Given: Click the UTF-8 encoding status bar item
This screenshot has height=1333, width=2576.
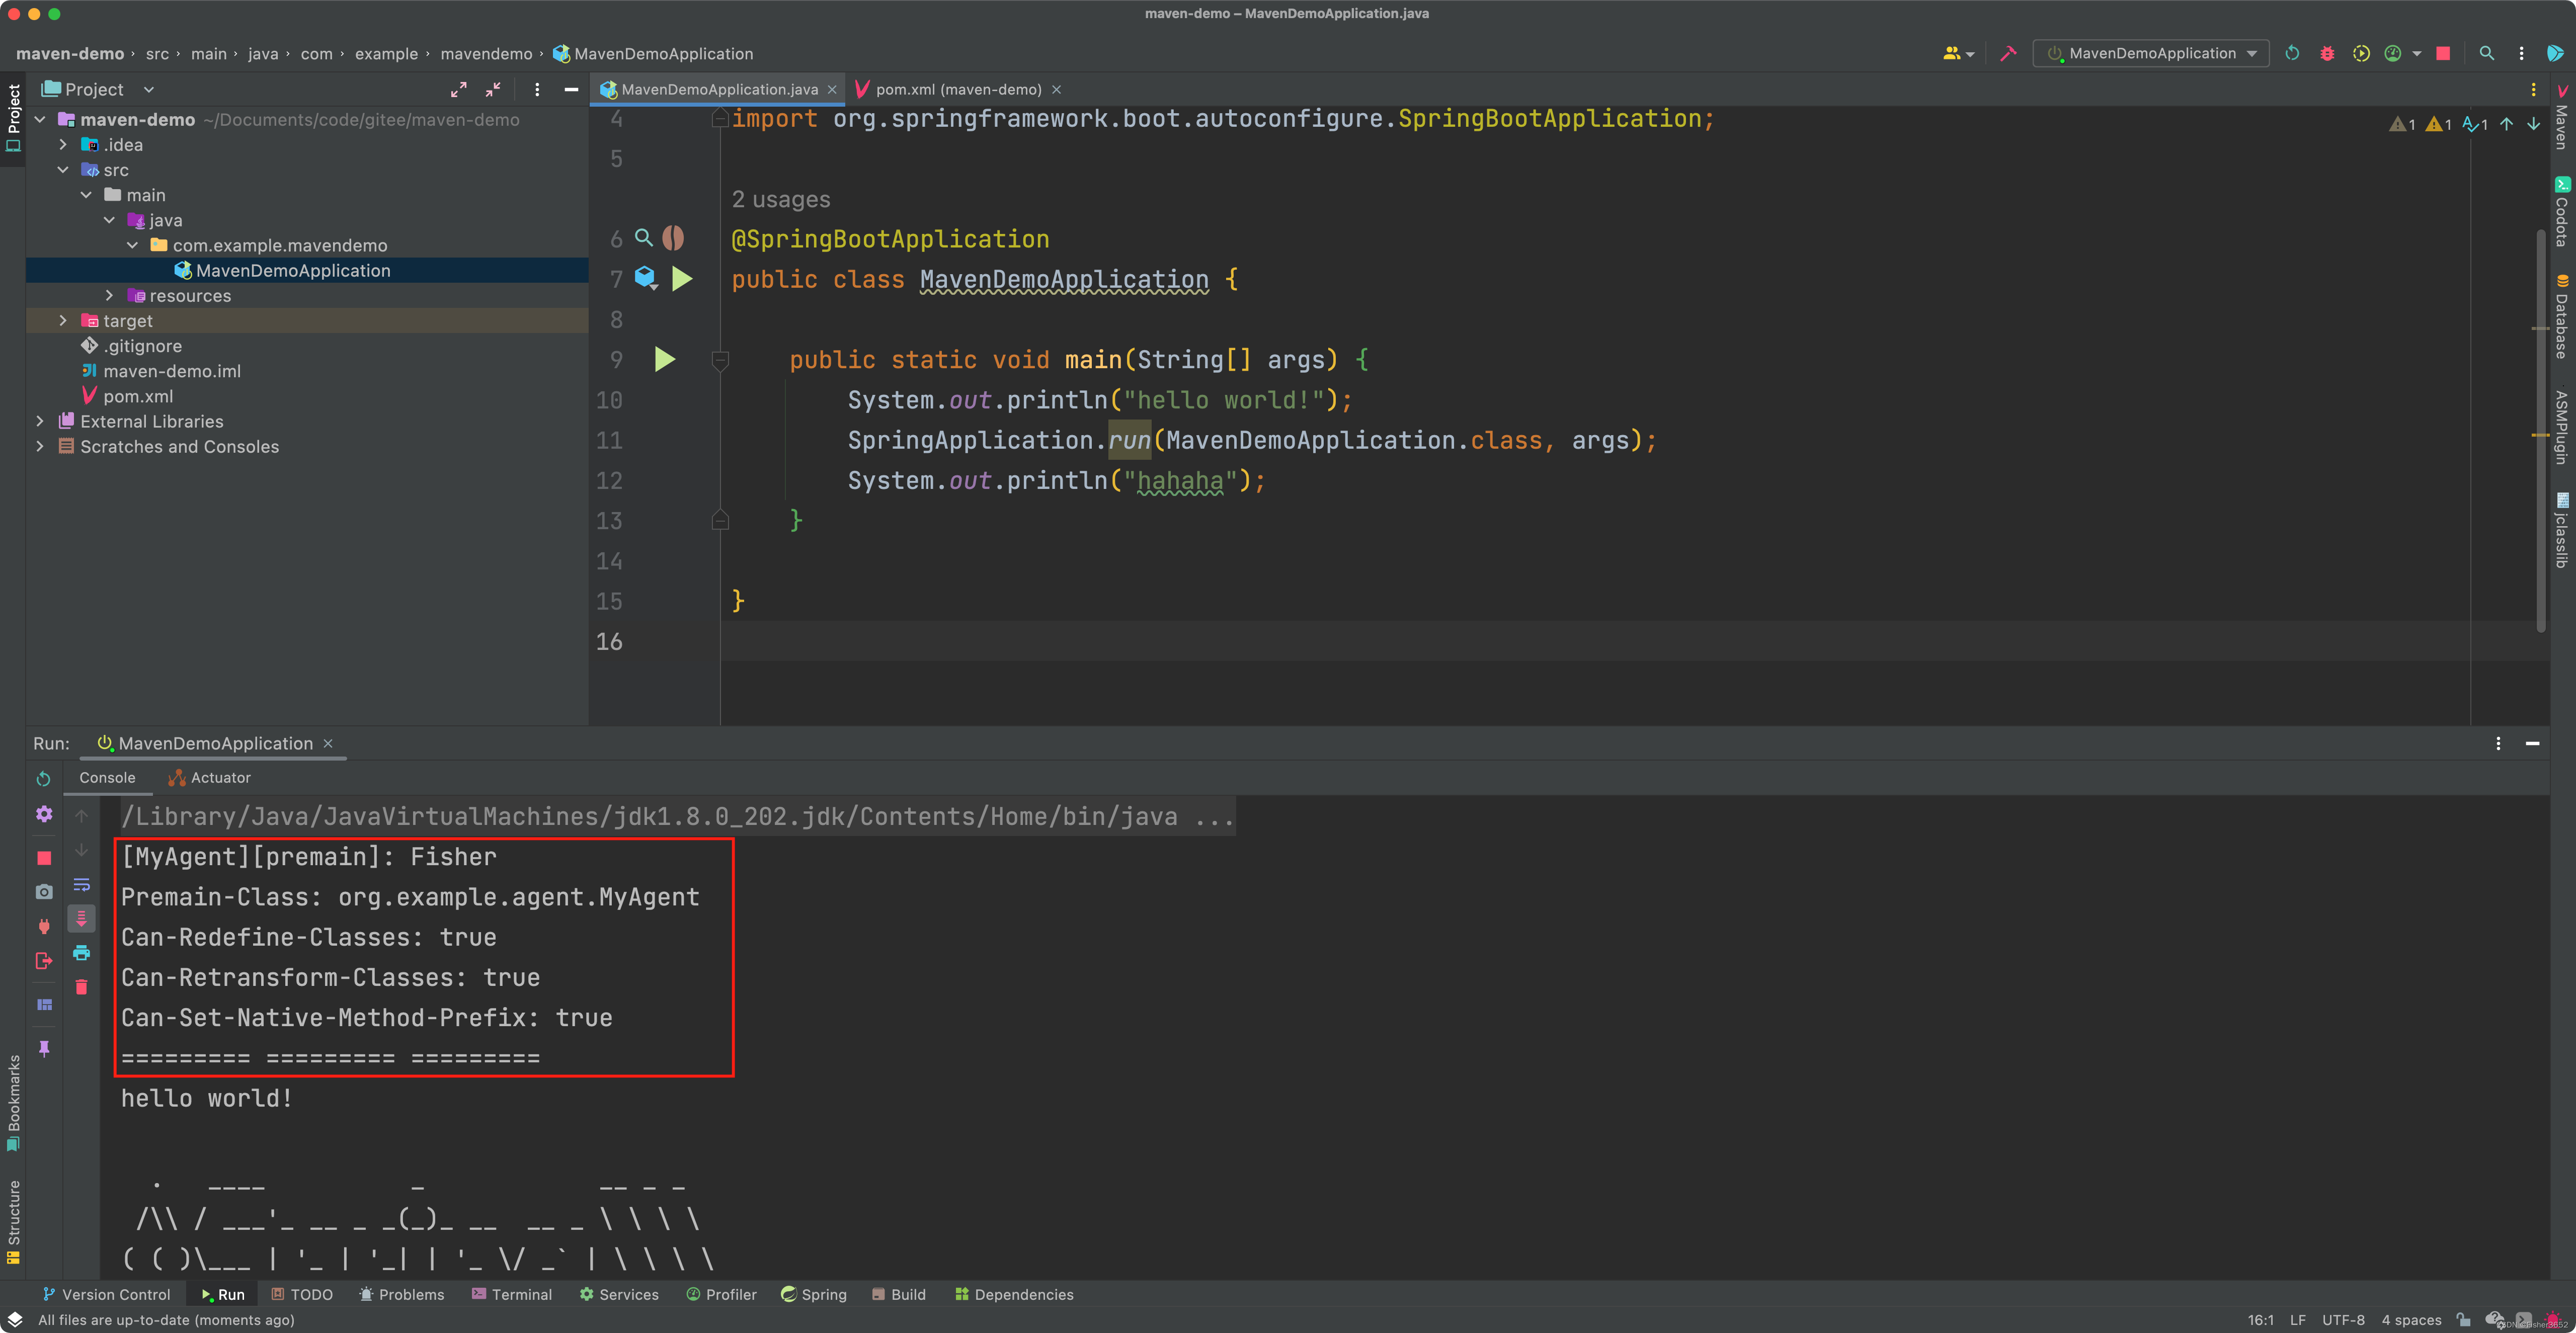Looking at the screenshot, I should click(x=2343, y=1320).
